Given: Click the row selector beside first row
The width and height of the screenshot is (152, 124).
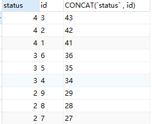Looking at the screenshot, I should tap(1, 18).
